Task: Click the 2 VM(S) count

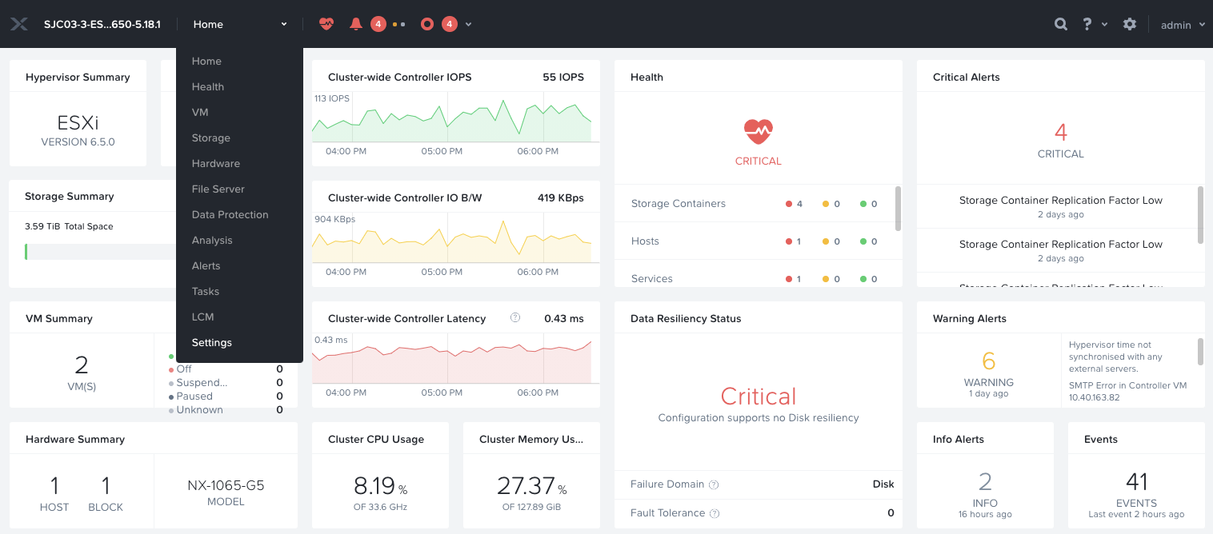Action: click(x=82, y=373)
